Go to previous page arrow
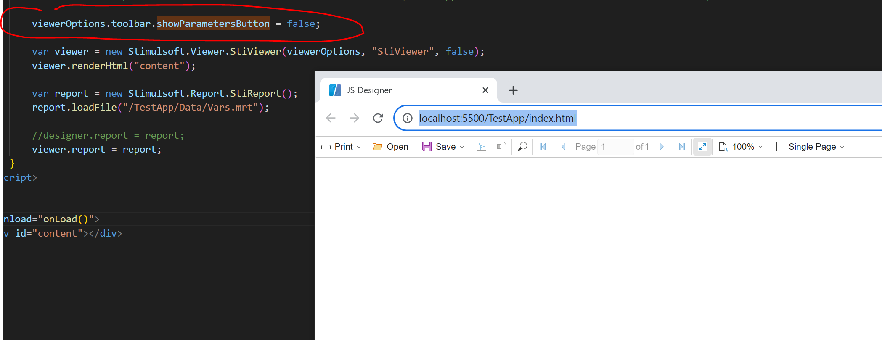 [564, 147]
